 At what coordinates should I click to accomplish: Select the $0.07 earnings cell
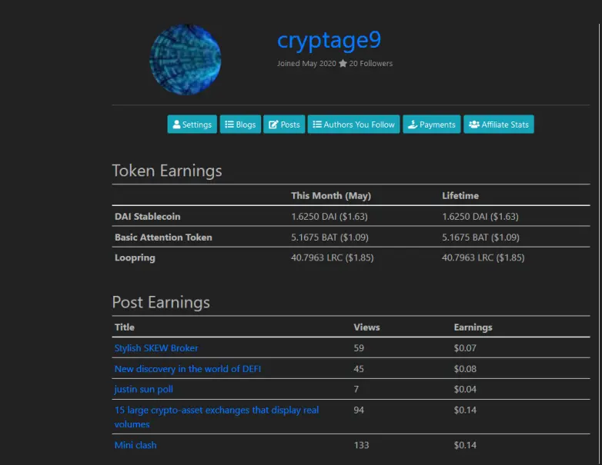[465, 347]
